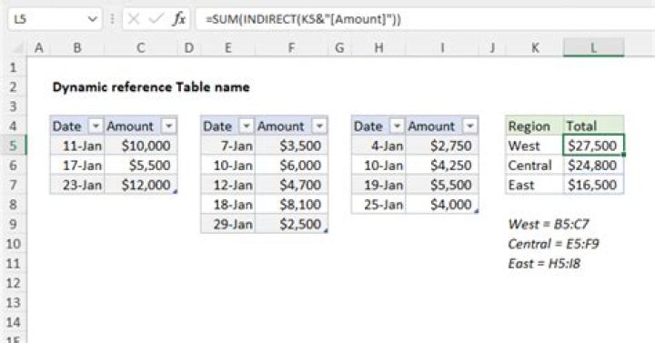Screen dimensions: 655x343
Task: Select the $2,500 amount cell
Action: point(292,225)
